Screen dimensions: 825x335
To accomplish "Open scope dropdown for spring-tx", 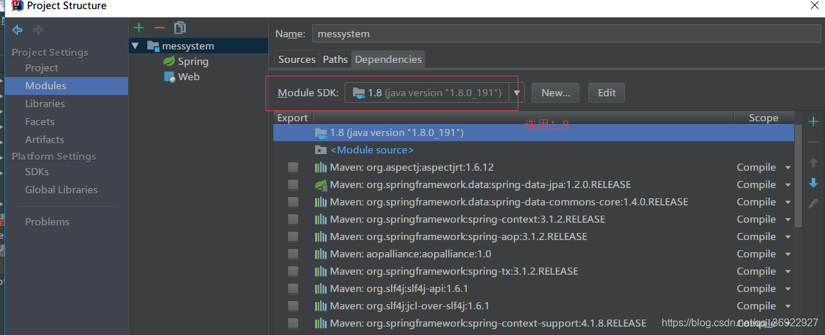I will click(x=788, y=271).
